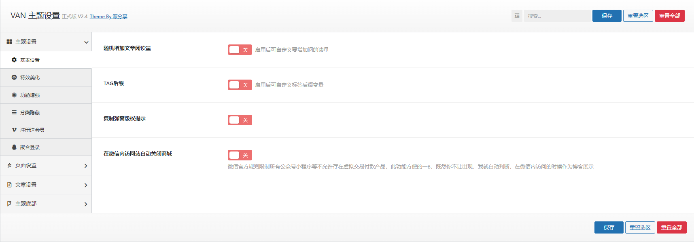Image resolution: width=694 pixels, height=242 pixels.
Task: Enable 在微信内访问网站自动关闭商城 switch
Action: [x=240, y=155]
